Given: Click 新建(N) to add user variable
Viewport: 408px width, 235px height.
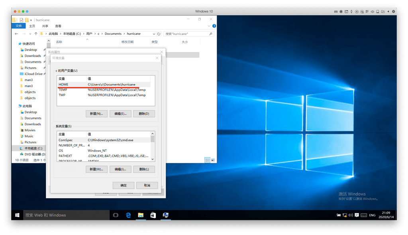Looking at the screenshot, I should [96, 114].
